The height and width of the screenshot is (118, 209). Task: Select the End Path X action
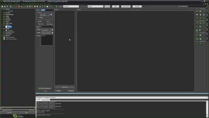200,35
